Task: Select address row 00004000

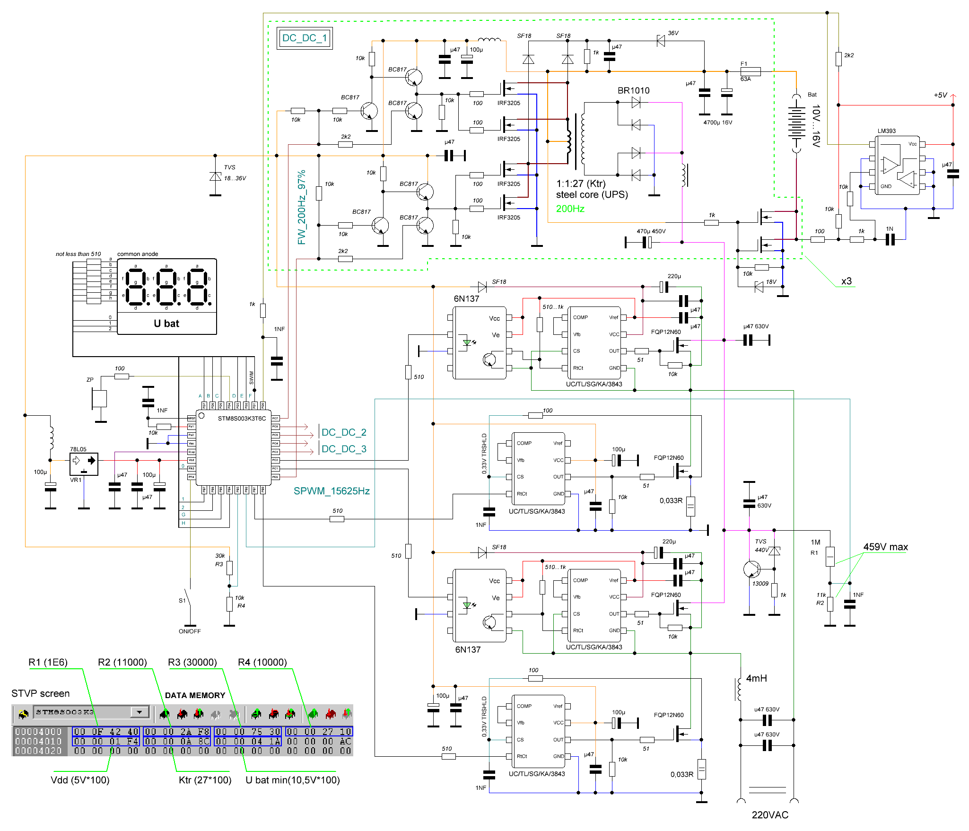Action: click(x=38, y=732)
